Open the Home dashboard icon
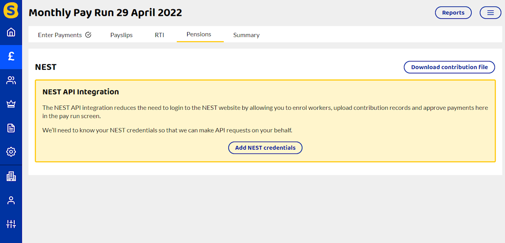The height and width of the screenshot is (243, 505). click(11, 32)
